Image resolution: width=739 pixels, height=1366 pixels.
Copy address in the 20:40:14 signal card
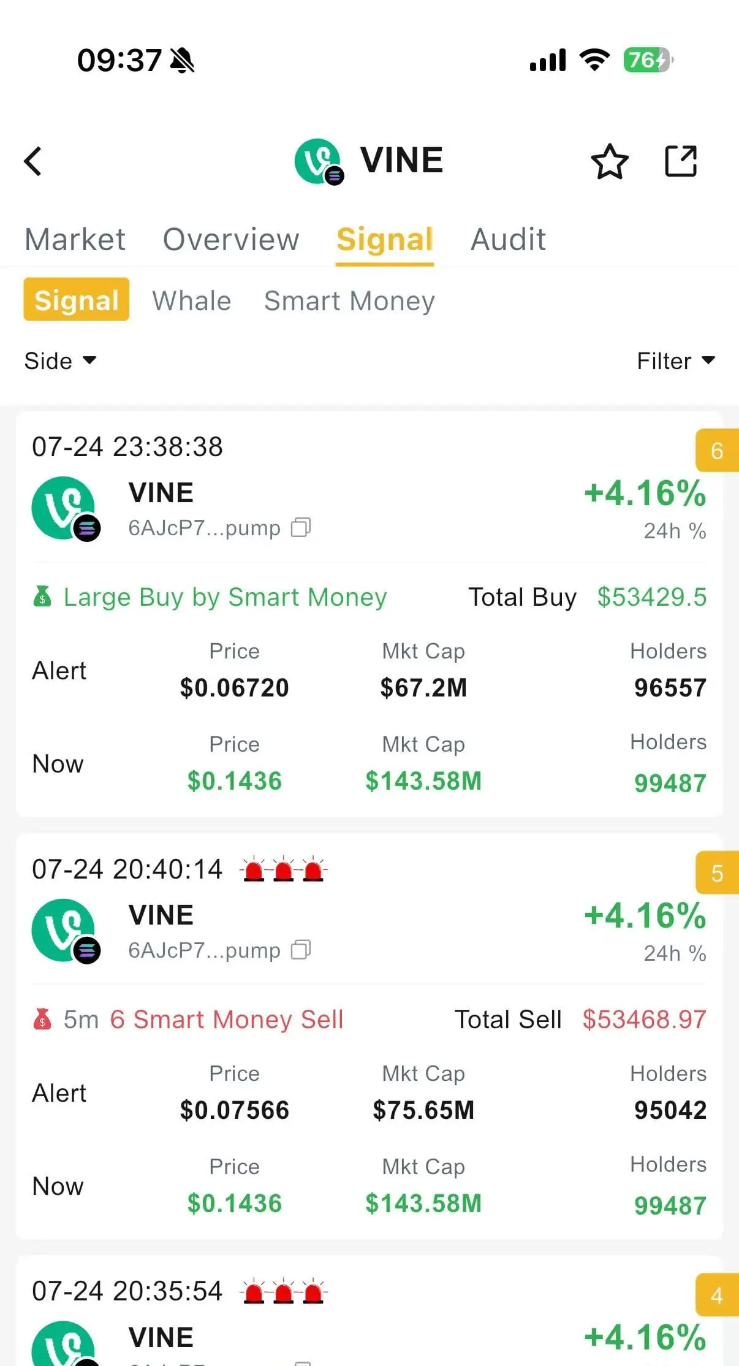(301, 949)
